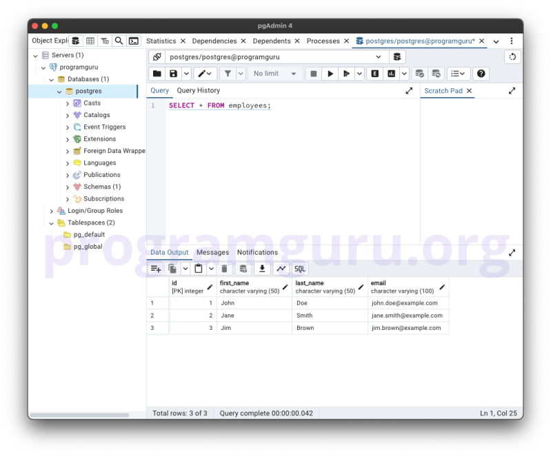Collapse the Servers (1) tree node
This screenshot has height=456, width=551.
tap(35, 56)
